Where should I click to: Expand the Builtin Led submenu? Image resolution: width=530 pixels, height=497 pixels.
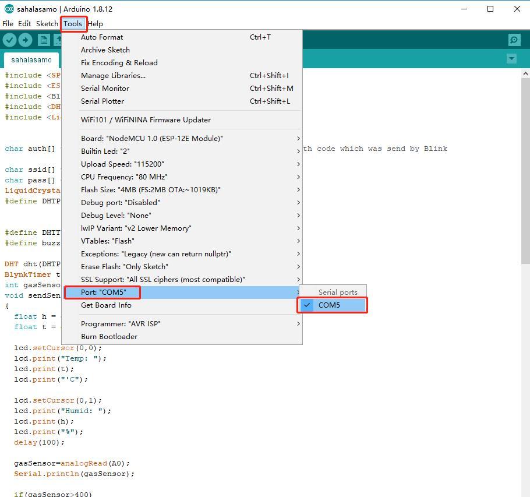[182, 151]
